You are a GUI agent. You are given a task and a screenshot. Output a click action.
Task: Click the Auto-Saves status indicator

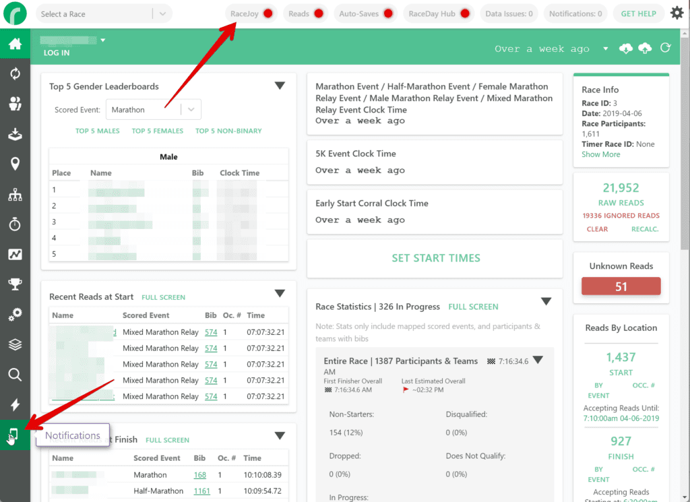pyautogui.click(x=366, y=13)
